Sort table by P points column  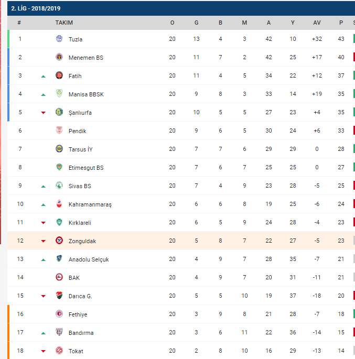(341, 23)
